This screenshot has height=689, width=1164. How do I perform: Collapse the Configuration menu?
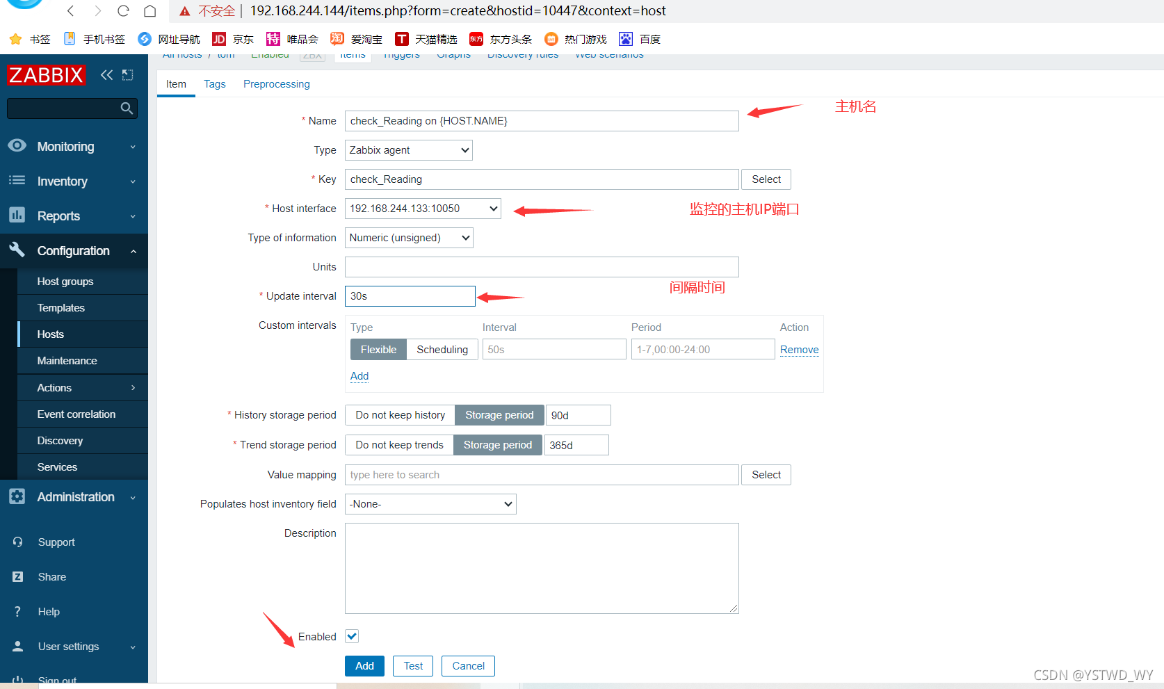(74, 251)
